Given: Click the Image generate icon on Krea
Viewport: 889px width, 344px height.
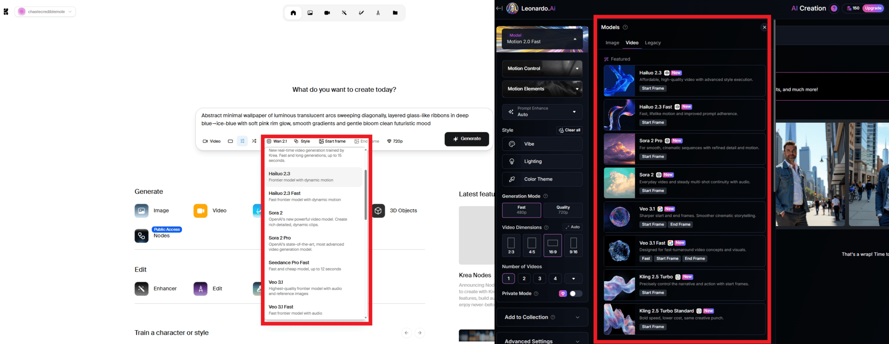Looking at the screenshot, I should point(142,211).
